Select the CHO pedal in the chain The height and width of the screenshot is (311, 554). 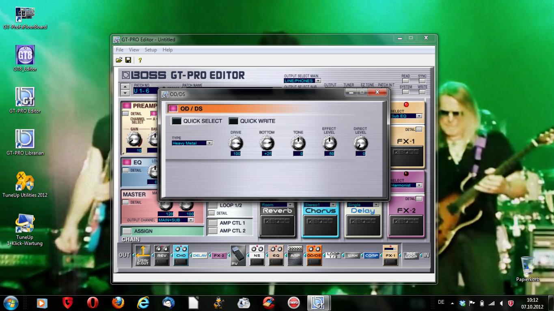point(181,255)
